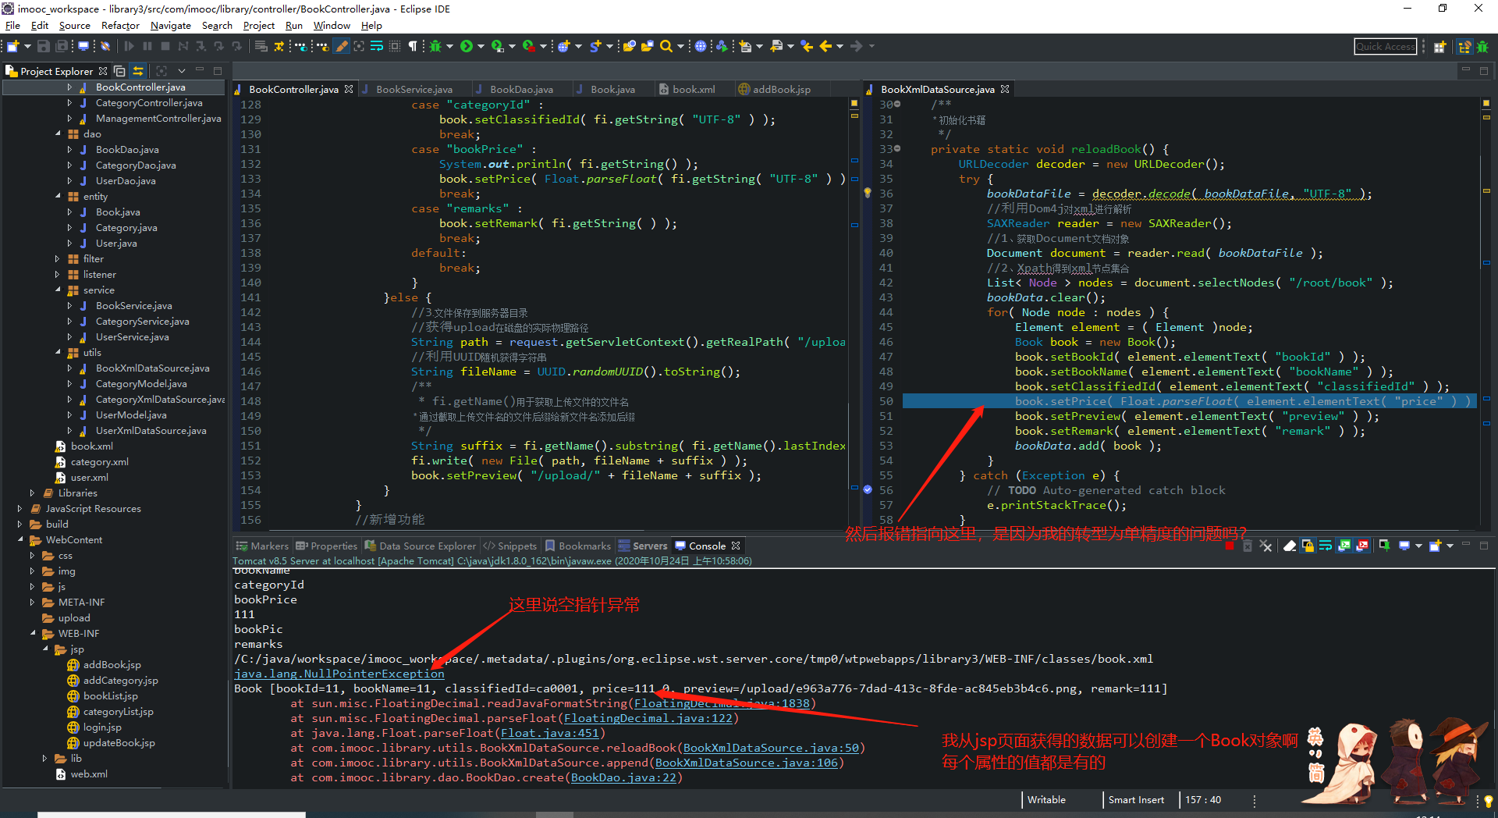
Task: Open the Open Perspective icon
Action: (x=1439, y=47)
